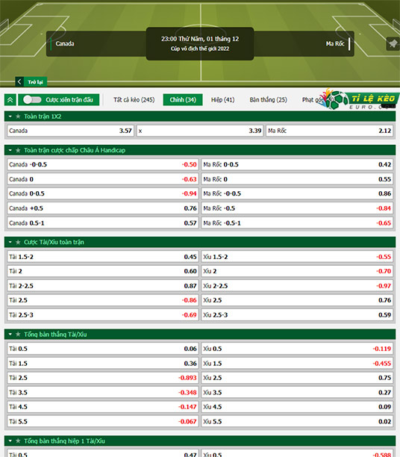The height and width of the screenshot is (457, 400).
Task: Collapse the Cược Tài/Xỉu toàn trận arrow
Action: coord(10,242)
